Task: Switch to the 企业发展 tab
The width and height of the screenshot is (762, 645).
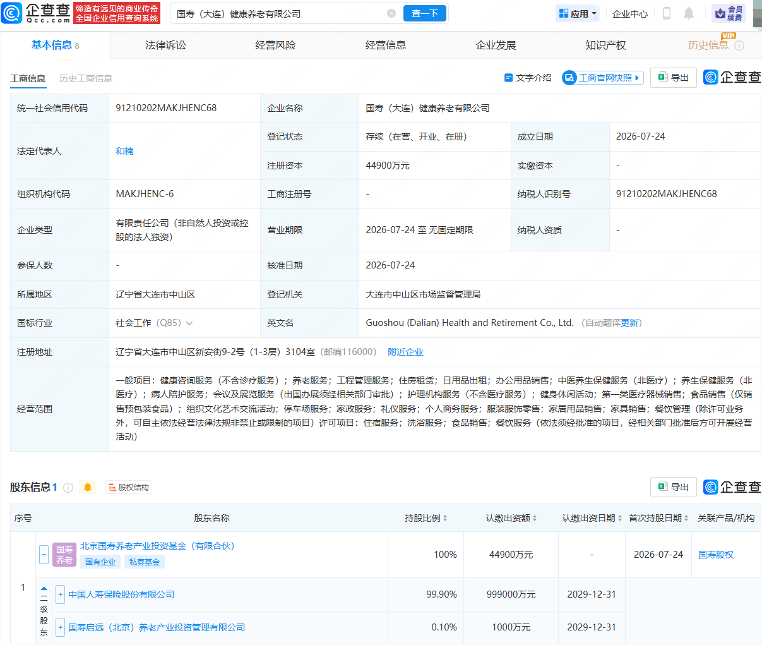Action: tap(496, 45)
